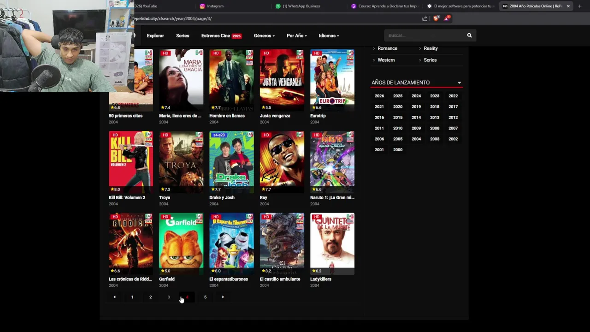
Task: Open the Justa venganza poster
Action: [282, 80]
